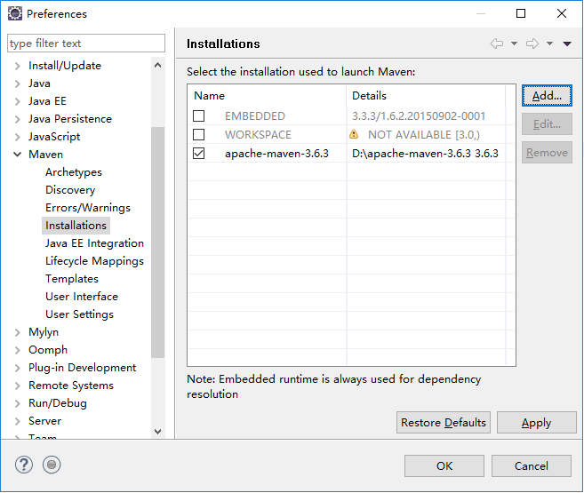Click the tree scrollbar down arrow

click(x=158, y=432)
